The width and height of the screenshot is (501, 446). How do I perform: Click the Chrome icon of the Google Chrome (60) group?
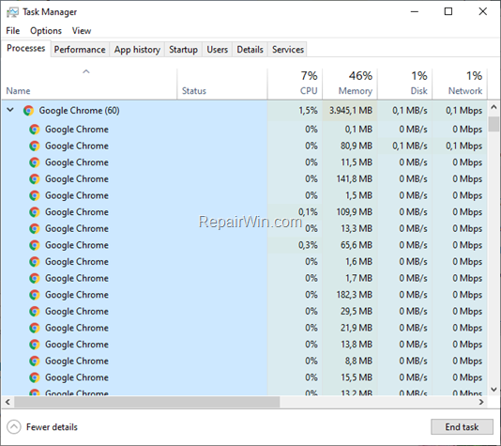28,111
